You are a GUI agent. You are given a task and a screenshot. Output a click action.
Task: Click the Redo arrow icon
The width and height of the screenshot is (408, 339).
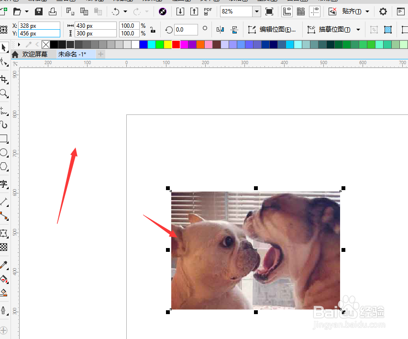(137, 11)
